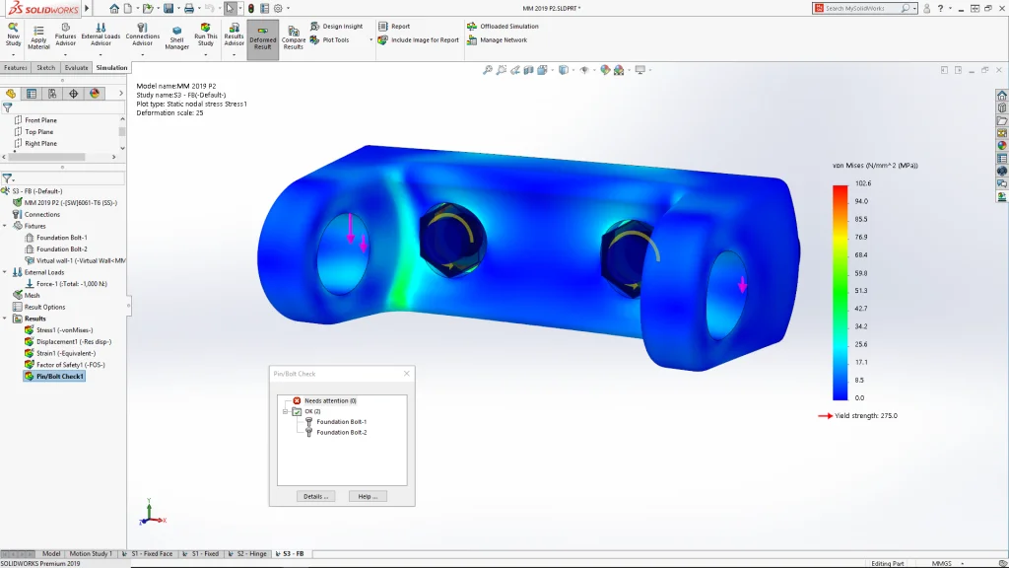Click Run This Study
The height and width of the screenshot is (568, 1009).
click(x=205, y=35)
